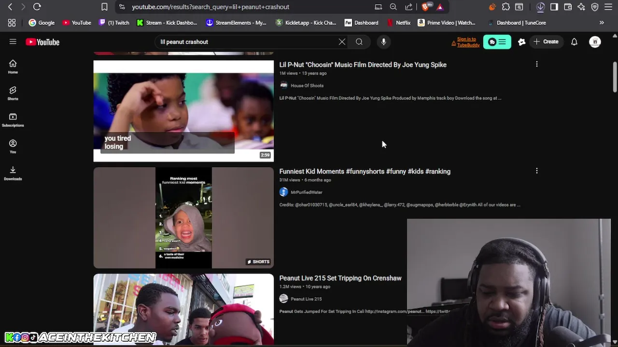The height and width of the screenshot is (347, 618).
Task: Go to Home in the sidebar
Action: [x=13, y=67]
